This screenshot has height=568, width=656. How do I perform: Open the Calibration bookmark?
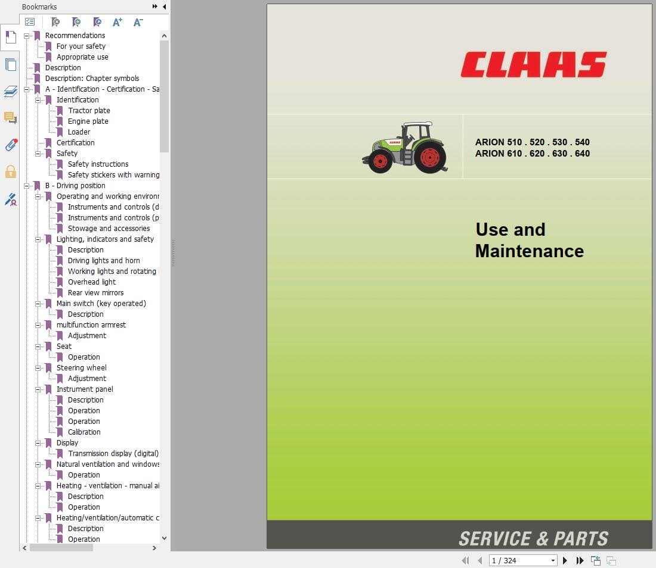click(84, 432)
